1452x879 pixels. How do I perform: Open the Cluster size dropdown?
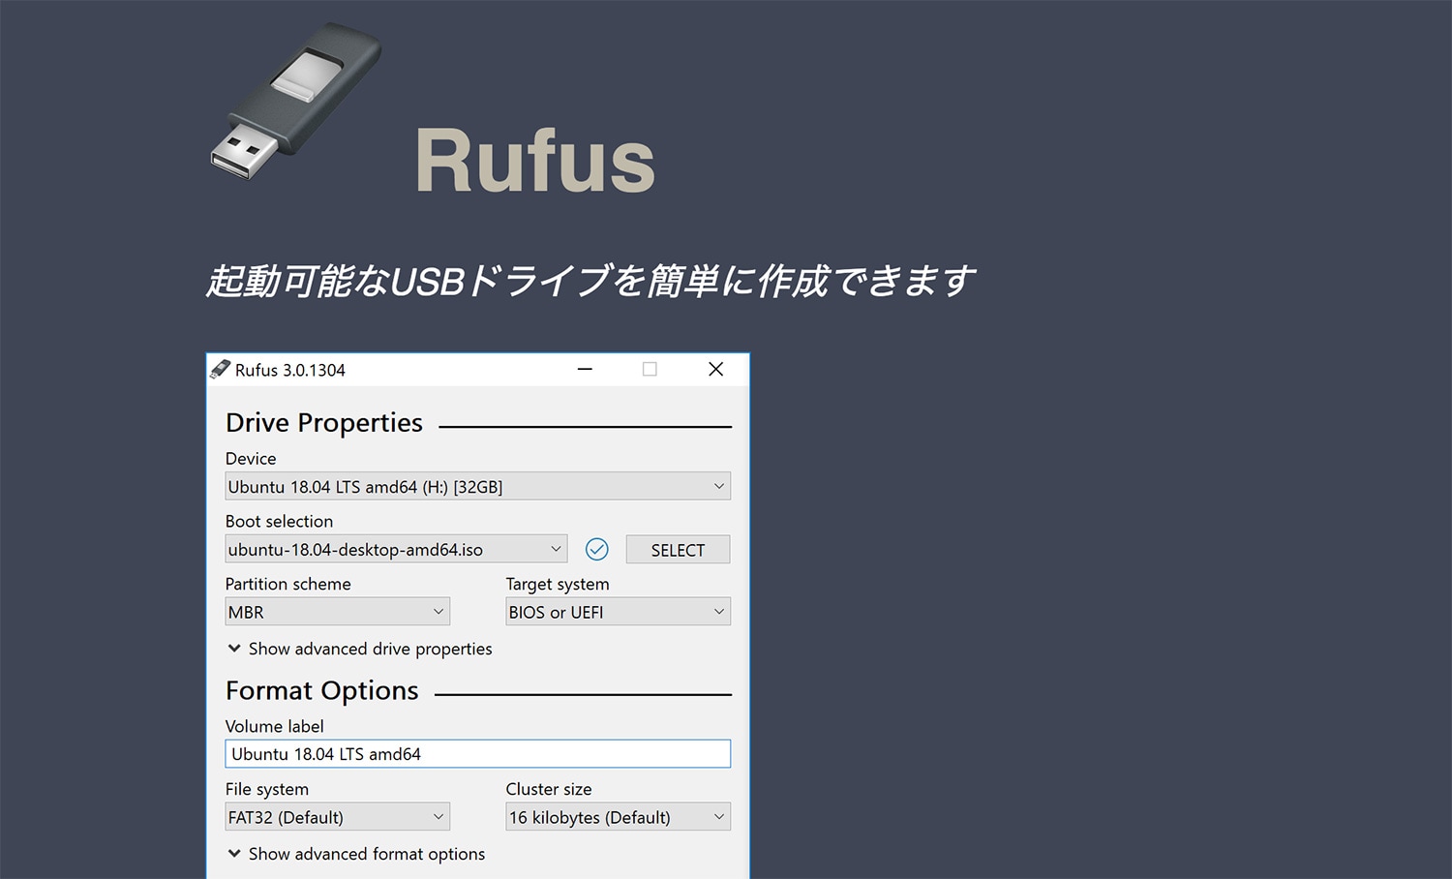618,817
